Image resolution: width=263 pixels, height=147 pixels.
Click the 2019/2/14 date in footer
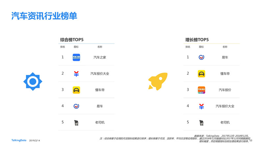click(x=35, y=141)
